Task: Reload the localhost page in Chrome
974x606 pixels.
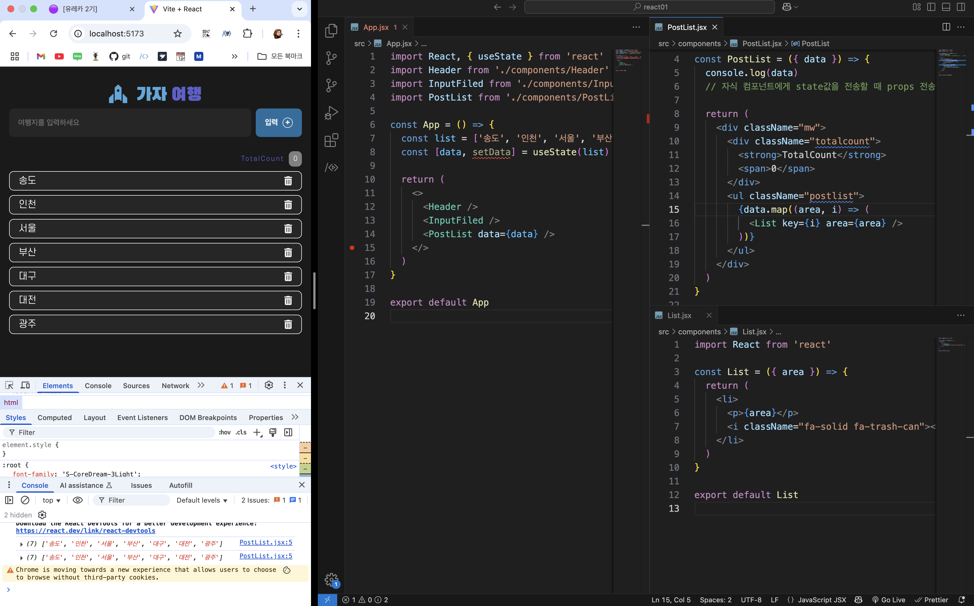Action: [53, 33]
